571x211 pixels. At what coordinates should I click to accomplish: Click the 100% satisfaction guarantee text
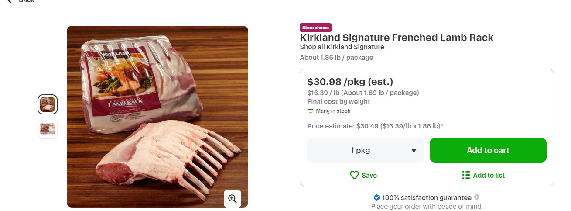click(x=427, y=197)
